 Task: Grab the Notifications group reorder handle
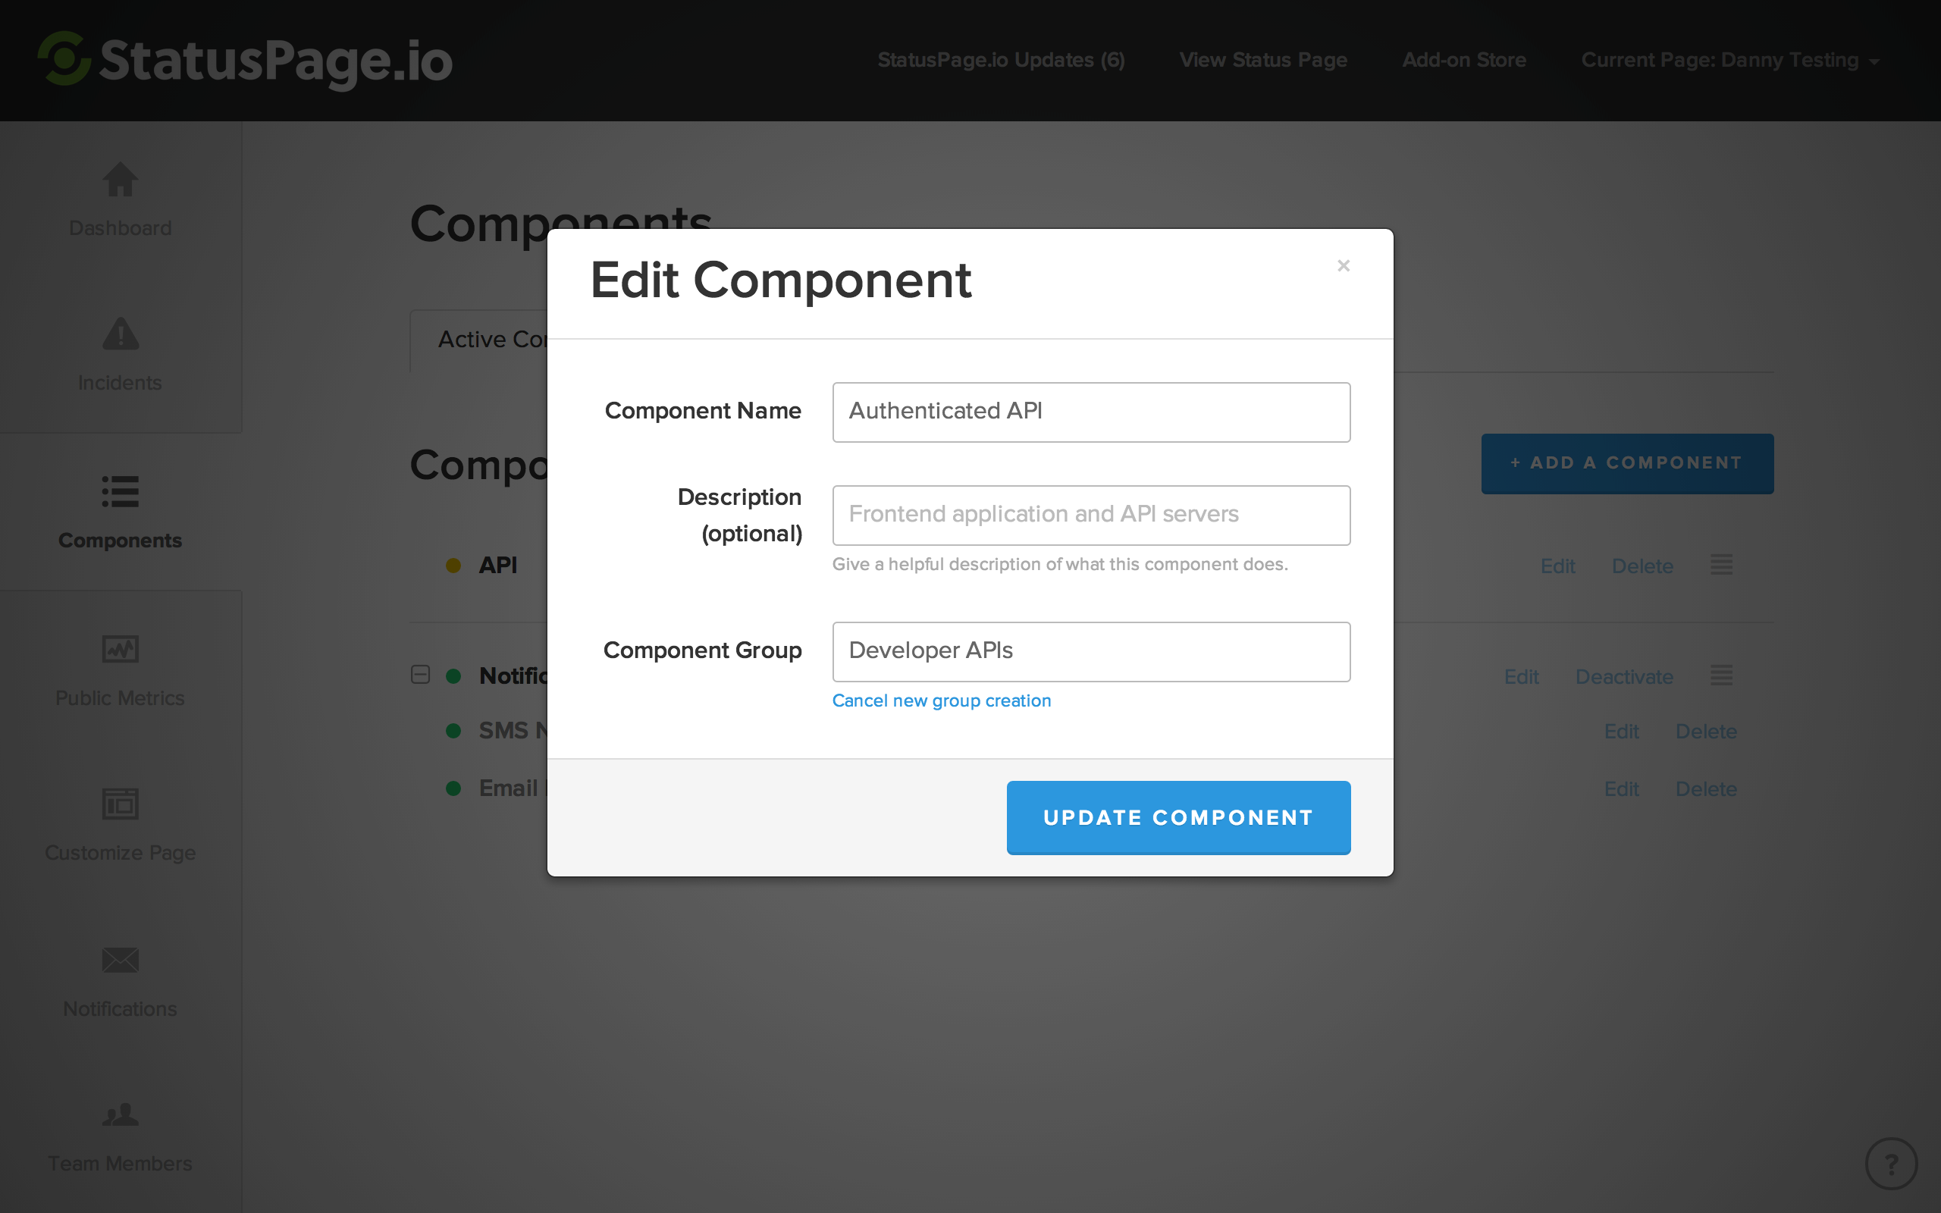(1721, 675)
